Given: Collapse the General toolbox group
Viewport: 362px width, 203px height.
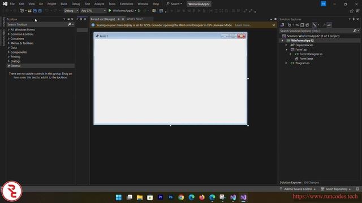Looking at the screenshot, I should [8, 66].
